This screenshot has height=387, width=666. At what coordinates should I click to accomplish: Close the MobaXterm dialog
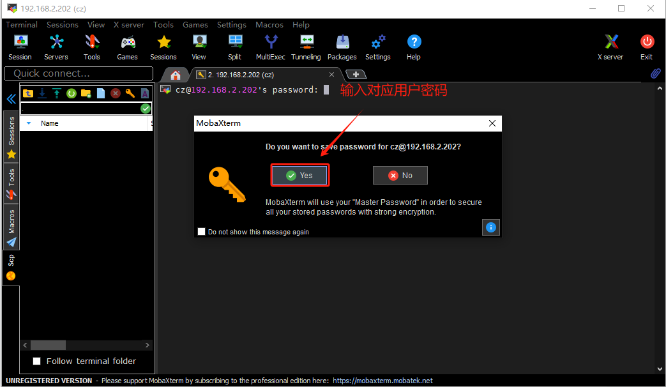[492, 123]
